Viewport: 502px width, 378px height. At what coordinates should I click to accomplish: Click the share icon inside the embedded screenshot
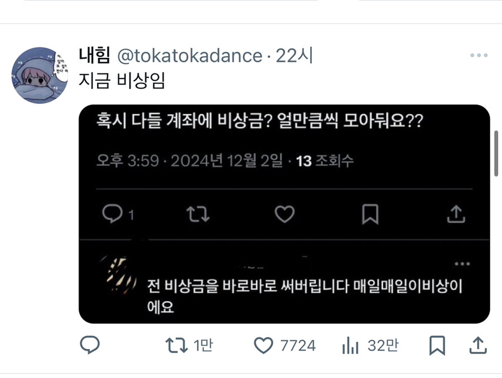tap(457, 213)
